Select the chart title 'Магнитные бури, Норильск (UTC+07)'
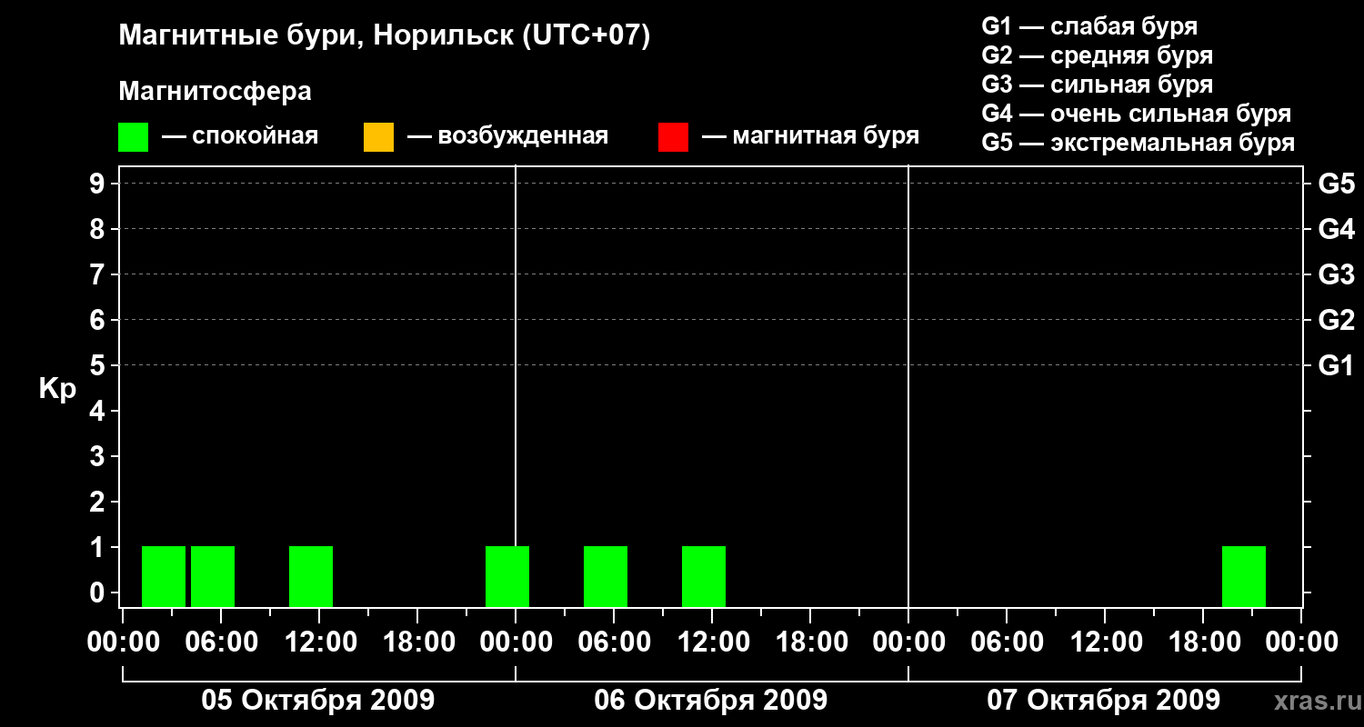 385,36
